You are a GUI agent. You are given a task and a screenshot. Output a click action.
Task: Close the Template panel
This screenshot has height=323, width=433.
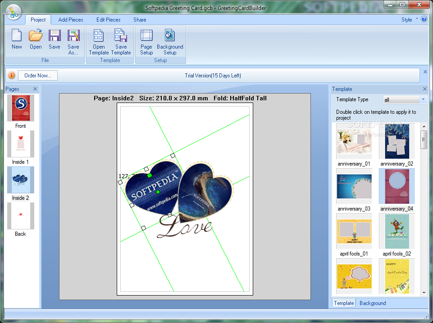425,89
